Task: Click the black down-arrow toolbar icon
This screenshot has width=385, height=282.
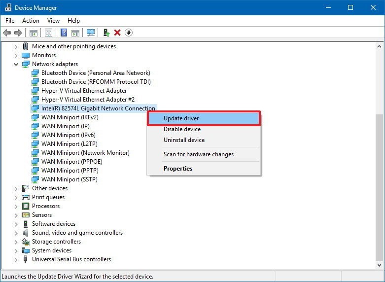Action: [129, 33]
